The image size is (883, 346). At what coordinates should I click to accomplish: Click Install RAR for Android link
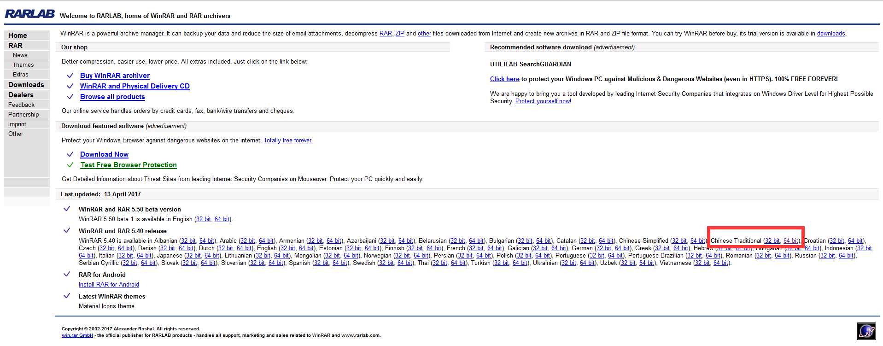pos(109,285)
